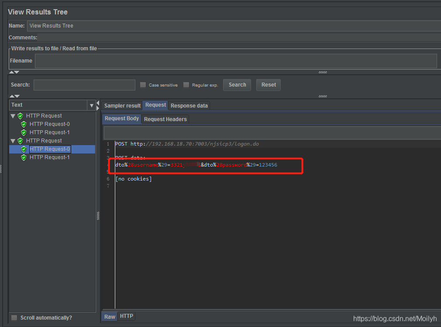Select the first HTTP Request parent row
This screenshot has height=327, width=441.
tap(44, 116)
